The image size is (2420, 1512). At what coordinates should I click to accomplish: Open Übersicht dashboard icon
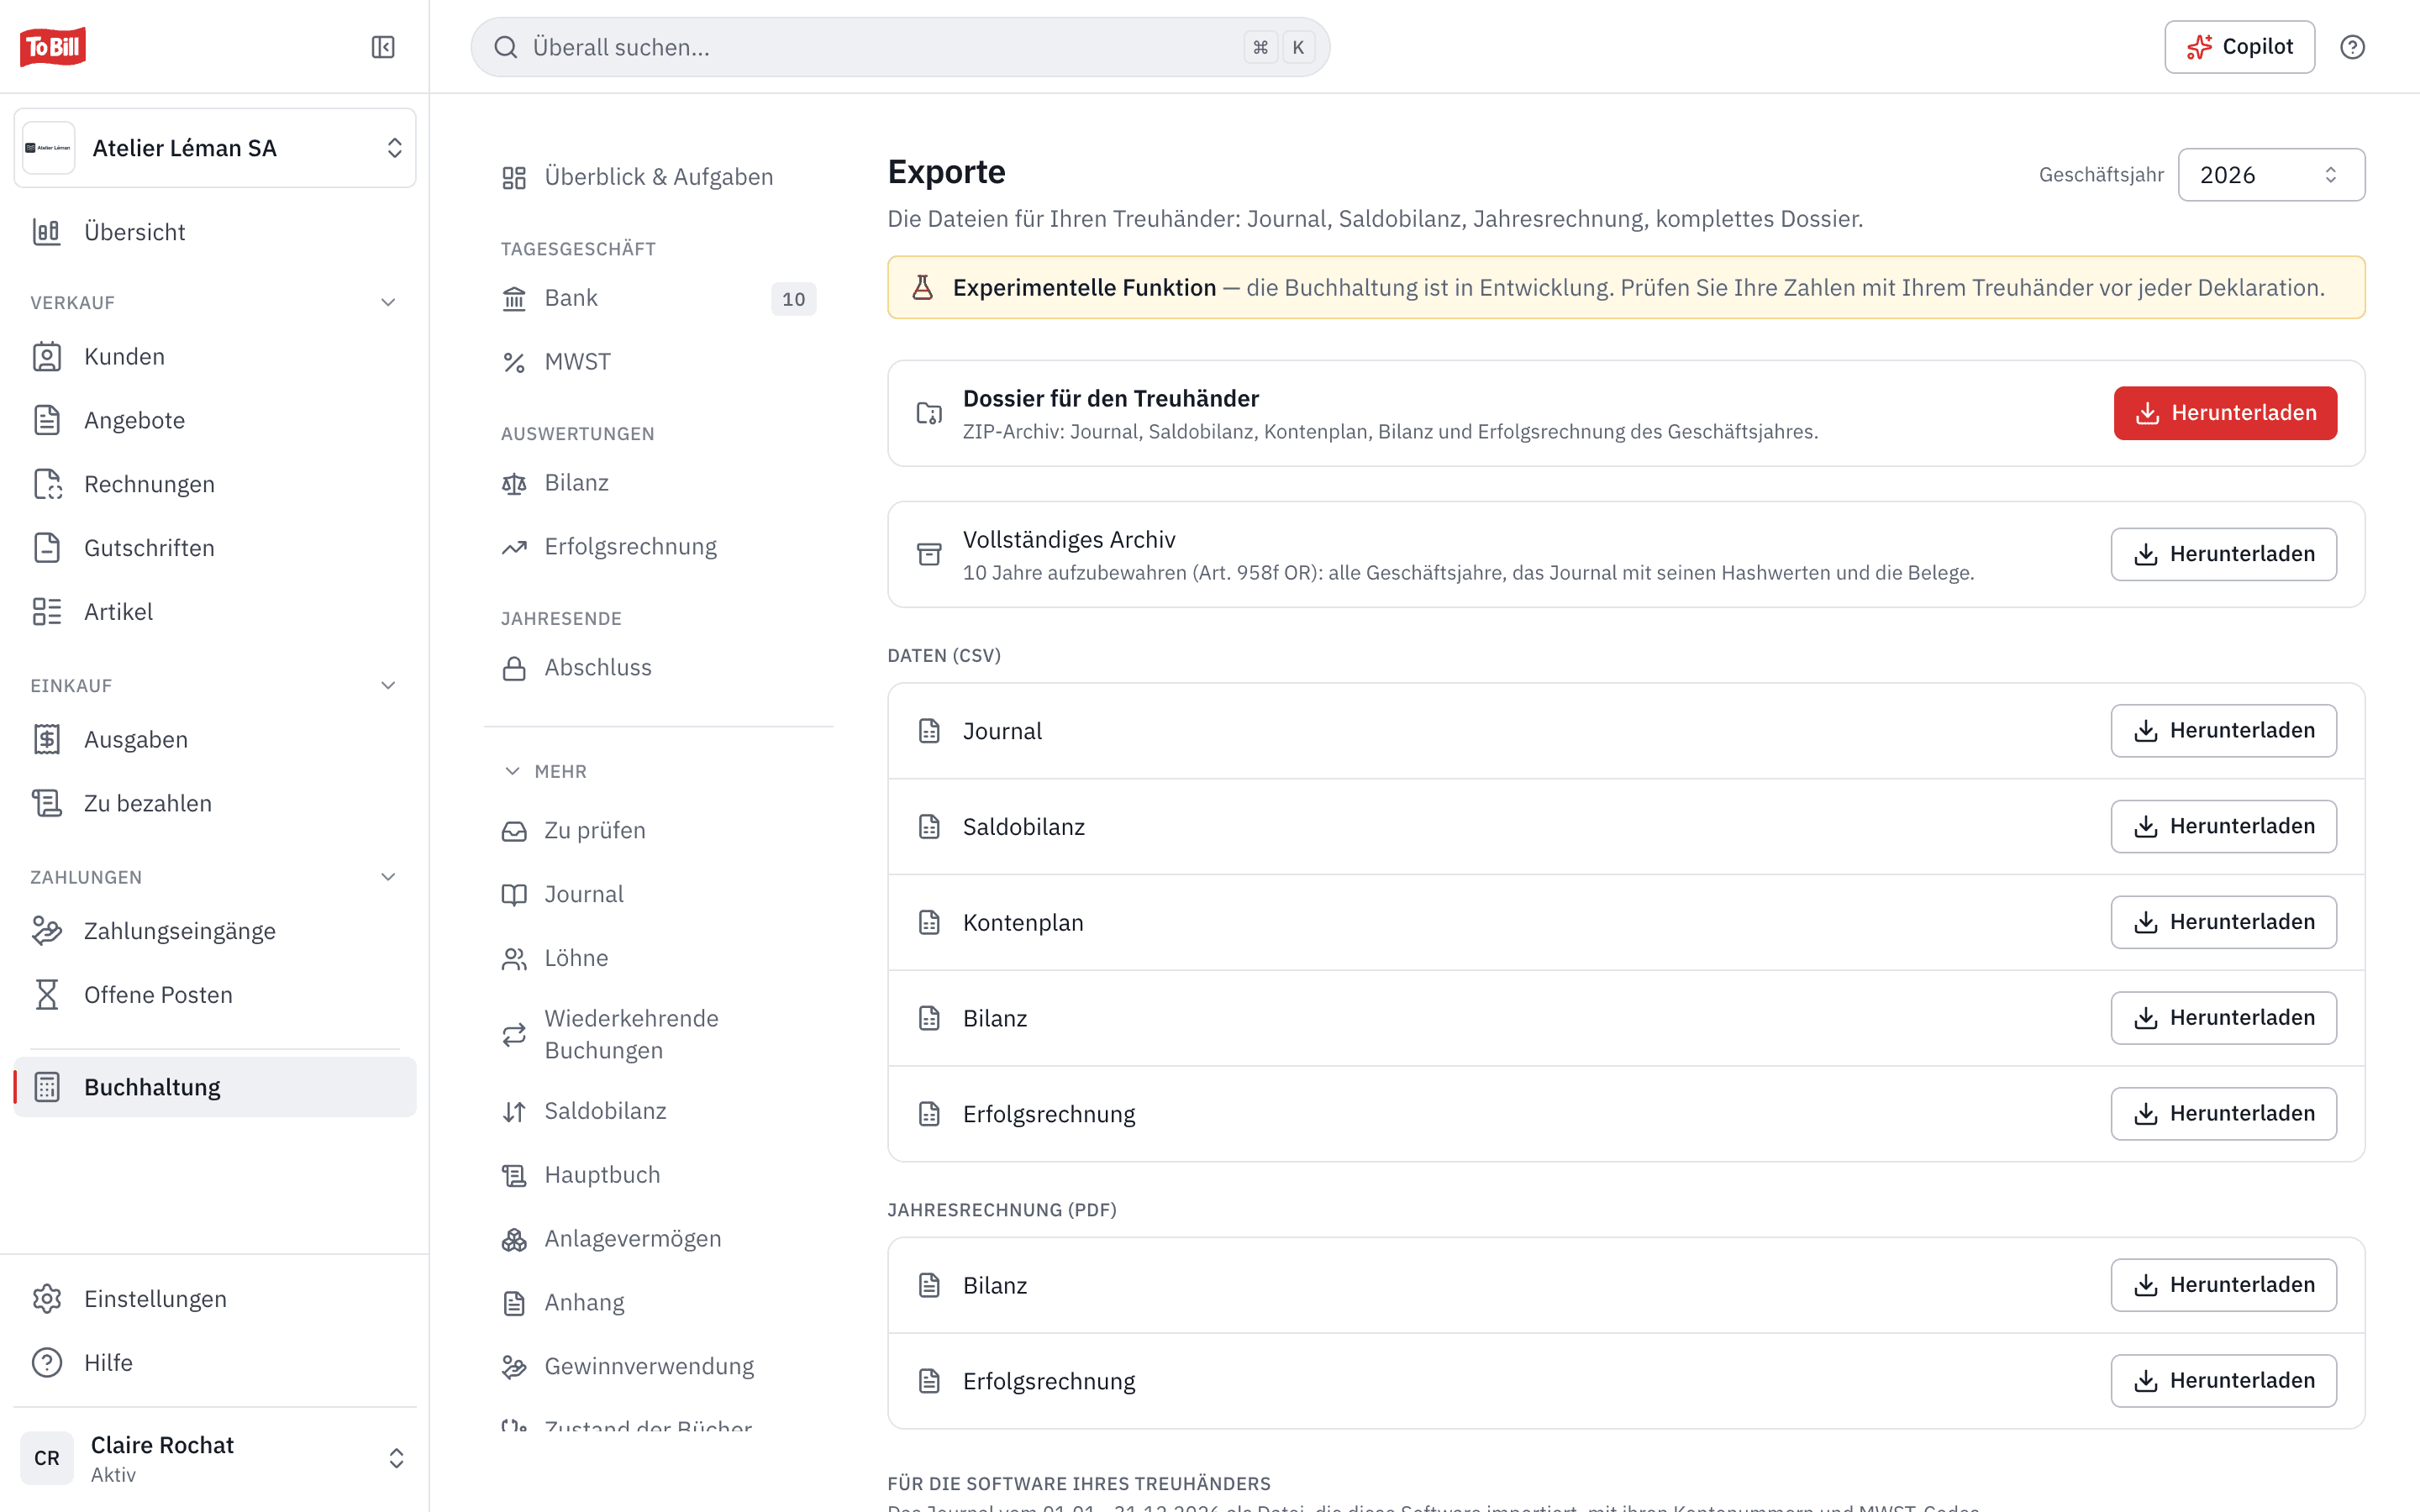[x=47, y=232]
